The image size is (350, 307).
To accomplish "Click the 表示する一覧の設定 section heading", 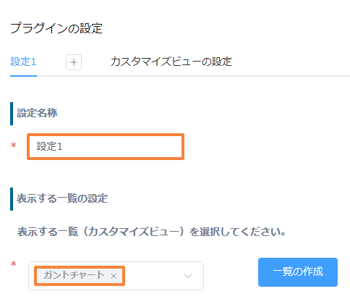I will (62, 198).
